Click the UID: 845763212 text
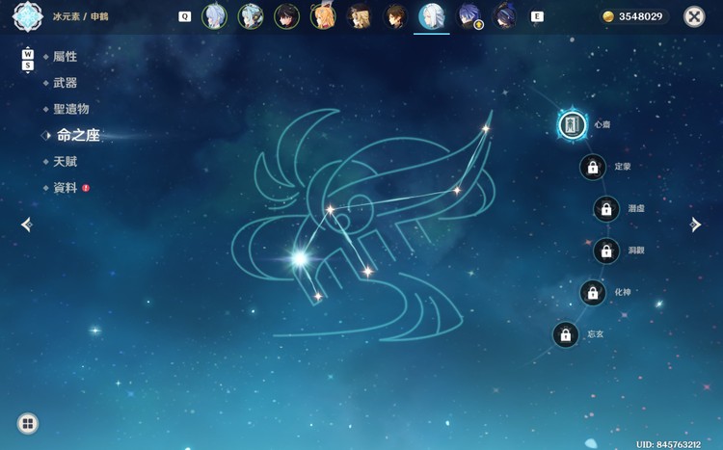 pyautogui.click(x=669, y=444)
